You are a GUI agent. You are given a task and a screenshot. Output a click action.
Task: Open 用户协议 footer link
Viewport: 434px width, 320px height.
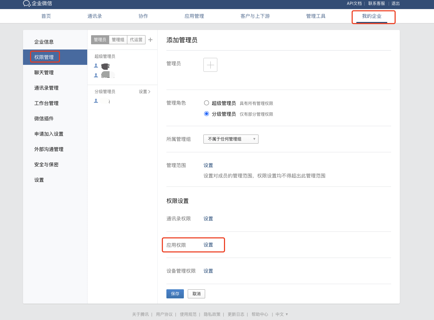[164, 314]
